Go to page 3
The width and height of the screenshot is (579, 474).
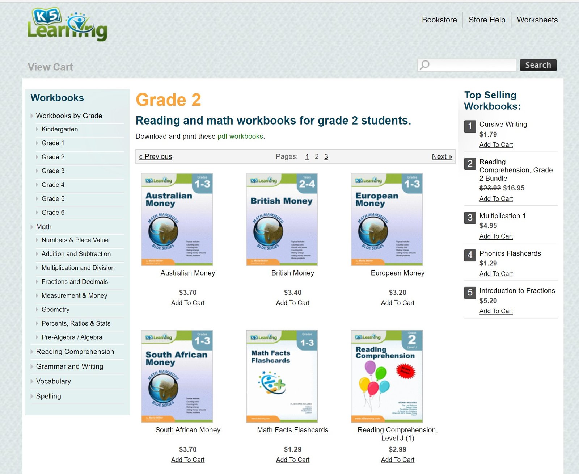pos(326,156)
